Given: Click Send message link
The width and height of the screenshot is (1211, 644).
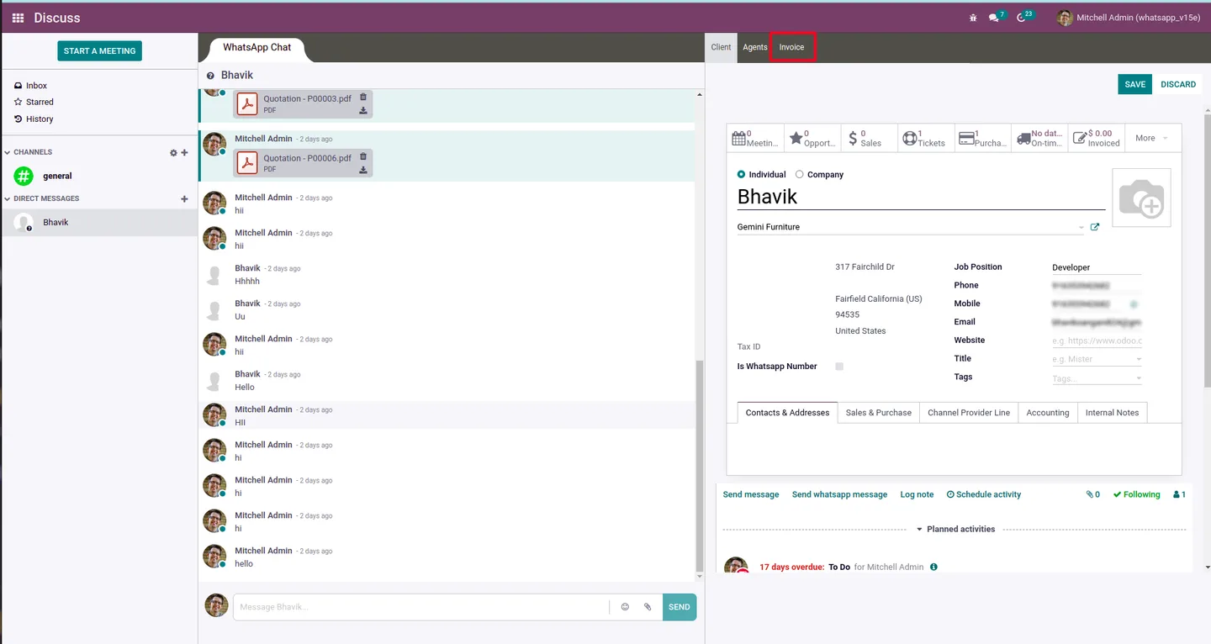Looking at the screenshot, I should [751, 494].
